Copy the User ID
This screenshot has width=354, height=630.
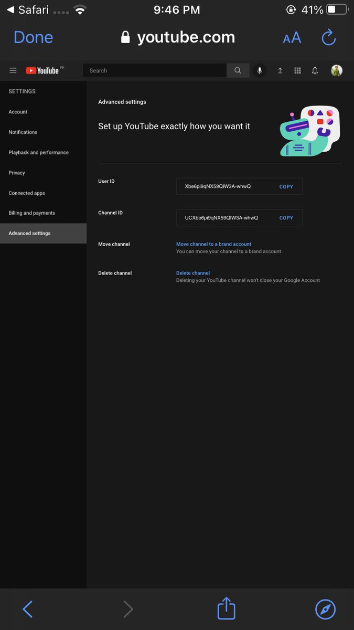[286, 186]
